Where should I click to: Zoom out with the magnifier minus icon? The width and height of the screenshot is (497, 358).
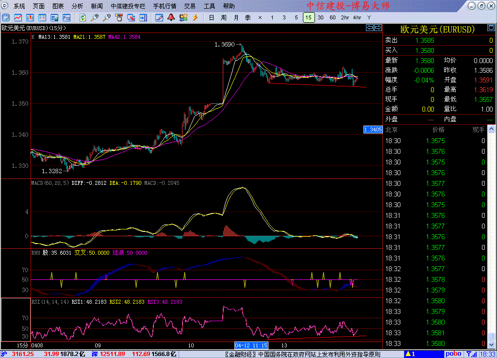coord(106,17)
